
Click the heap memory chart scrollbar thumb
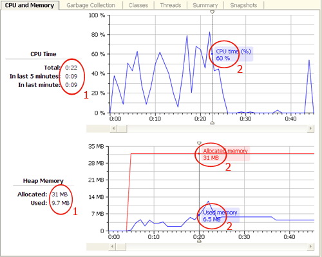[x=121, y=246]
